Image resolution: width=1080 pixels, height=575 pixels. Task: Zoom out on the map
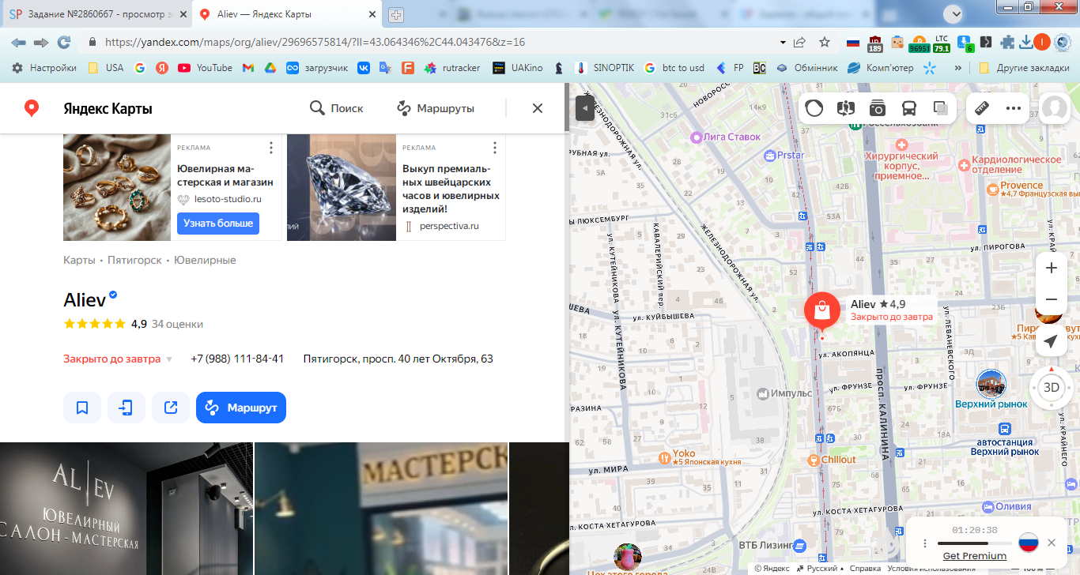click(x=1052, y=299)
